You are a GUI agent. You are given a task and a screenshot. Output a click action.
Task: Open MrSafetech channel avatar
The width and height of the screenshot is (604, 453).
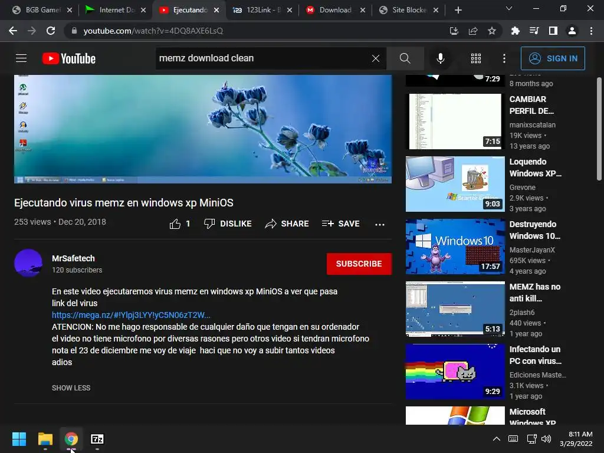coord(28,263)
